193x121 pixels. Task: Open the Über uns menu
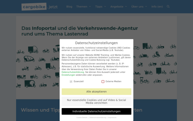point(137,7)
